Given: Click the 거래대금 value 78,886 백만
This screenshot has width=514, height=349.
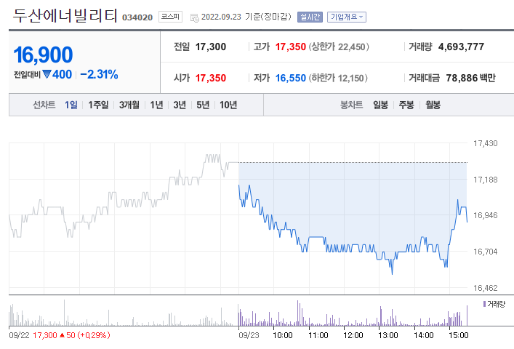Looking at the screenshot, I should (x=470, y=78).
